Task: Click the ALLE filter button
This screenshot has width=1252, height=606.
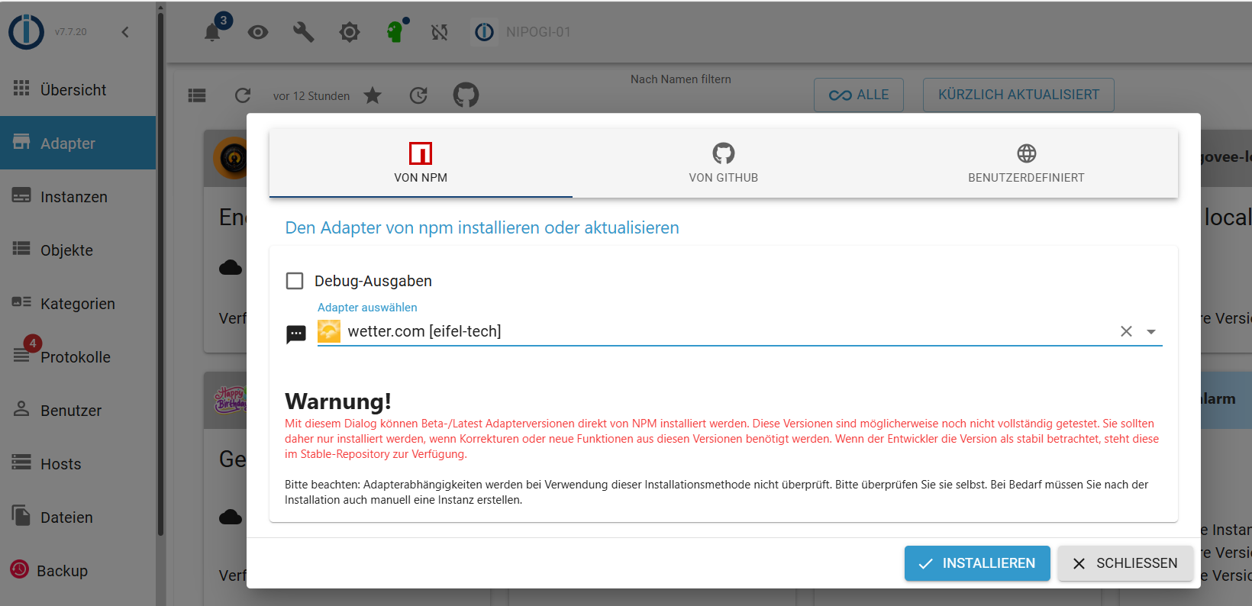Action: point(859,95)
